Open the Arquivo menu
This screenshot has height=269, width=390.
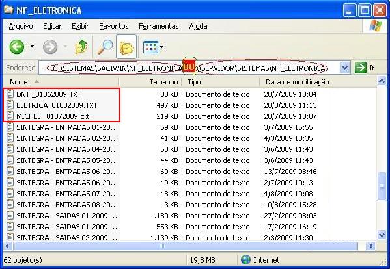pos(21,26)
